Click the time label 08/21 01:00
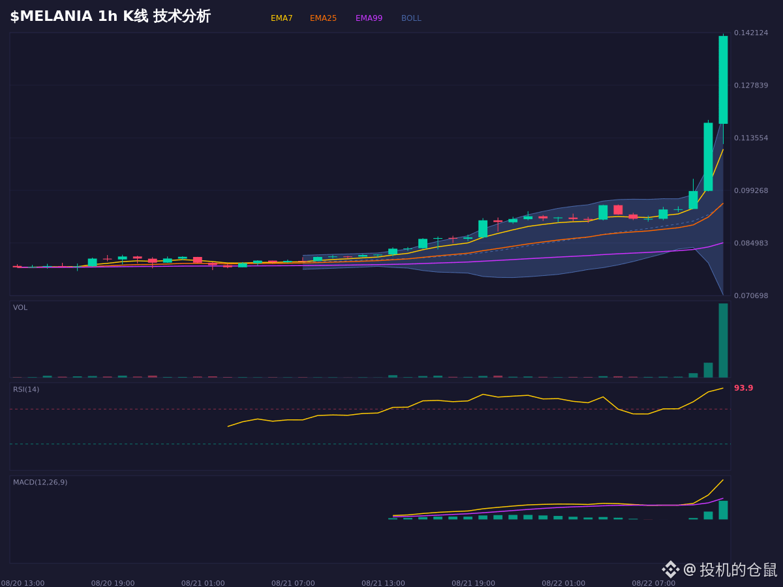Viewport: 783px width, 587px height. tap(203, 583)
